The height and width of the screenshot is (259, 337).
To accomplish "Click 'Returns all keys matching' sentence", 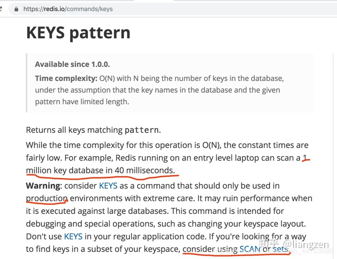I will (74, 130).
